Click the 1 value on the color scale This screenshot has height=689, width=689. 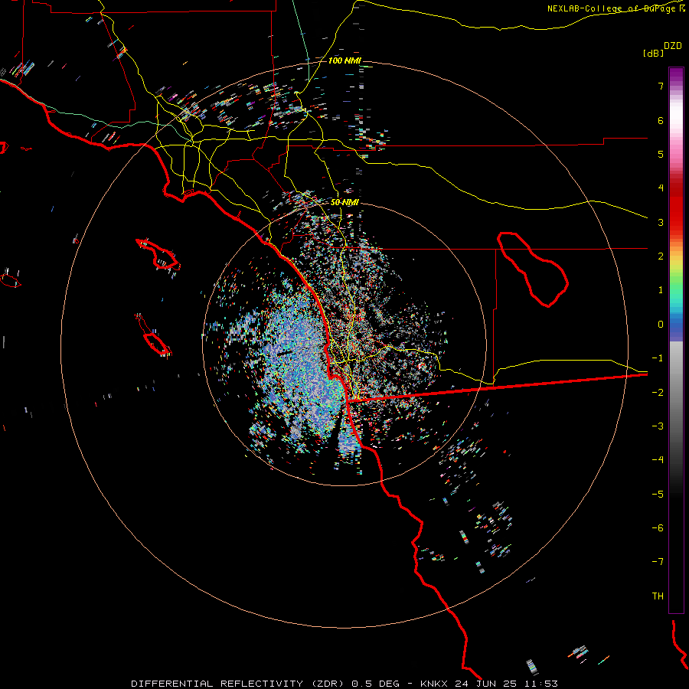(661, 290)
